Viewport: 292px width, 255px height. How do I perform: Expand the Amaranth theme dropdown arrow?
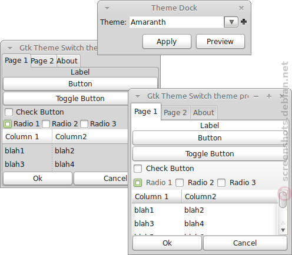[x=231, y=22]
